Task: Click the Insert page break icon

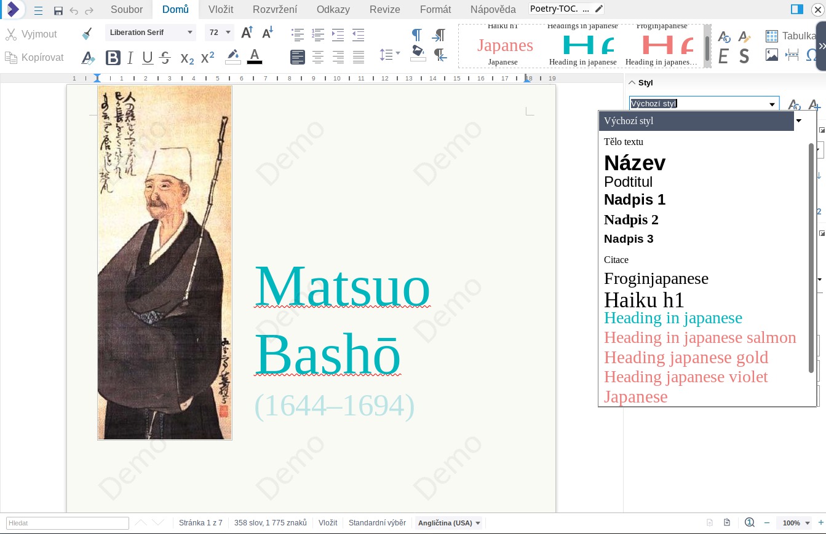Action: [x=792, y=55]
